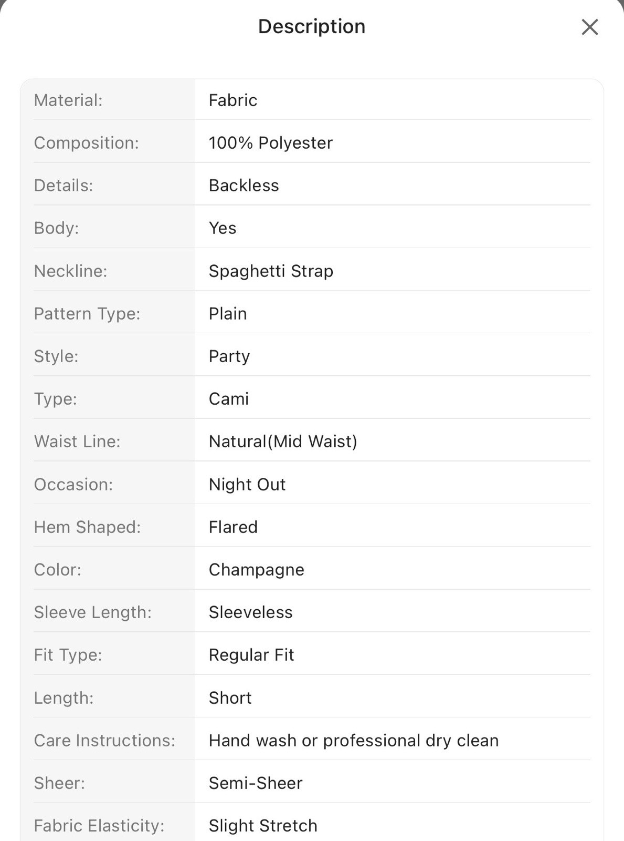Click the Pattern Type value Plain
The image size is (624, 841).
(x=228, y=313)
